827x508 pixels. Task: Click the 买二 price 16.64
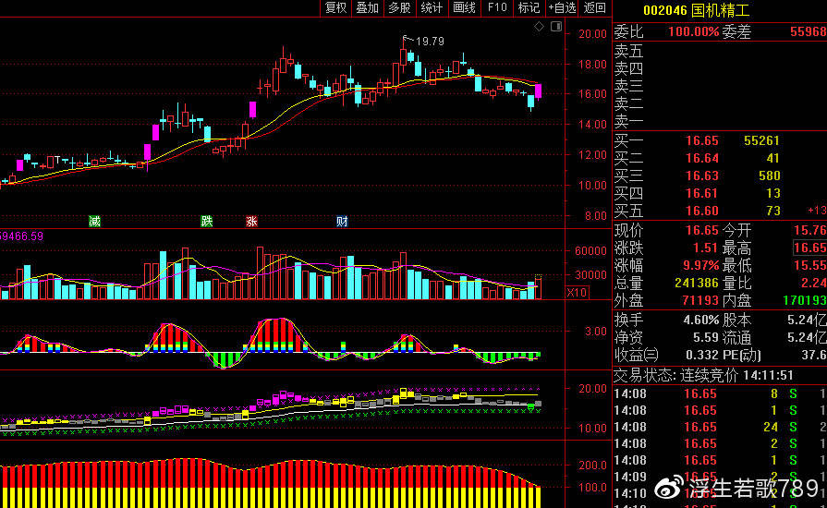tap(702, 158)
